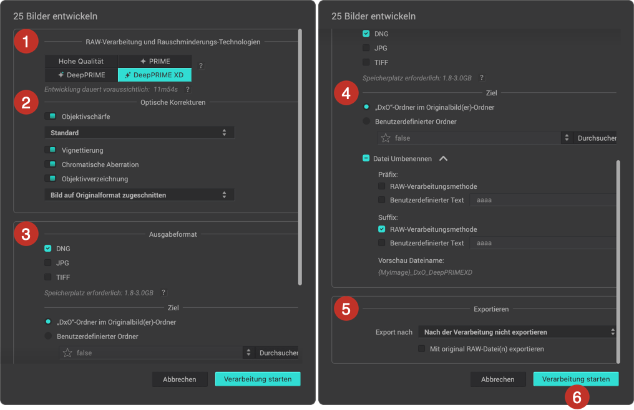Check Präfix Benutzerdefinierter Text
634x410 pixels.
[x=382, y=199]
